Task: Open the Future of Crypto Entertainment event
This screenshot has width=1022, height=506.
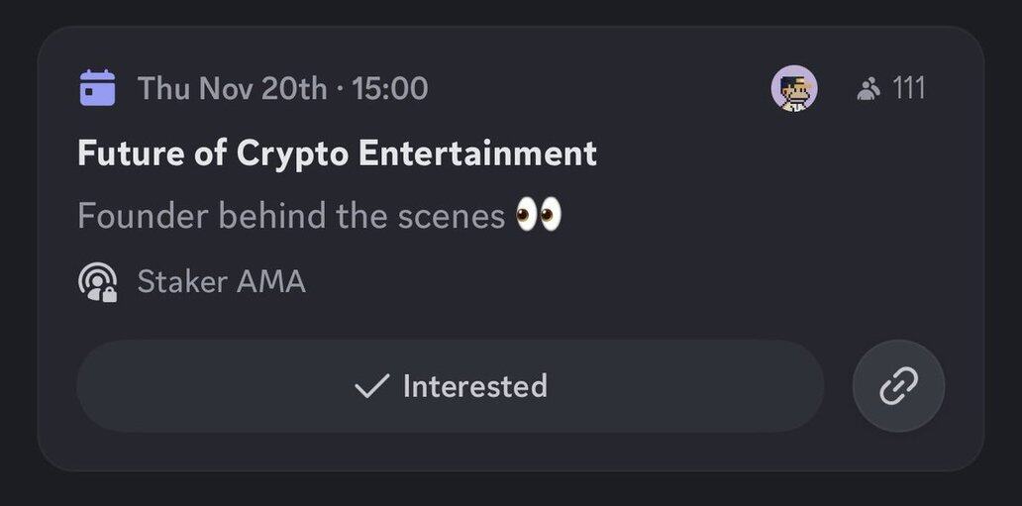Action: coord(337,153)
